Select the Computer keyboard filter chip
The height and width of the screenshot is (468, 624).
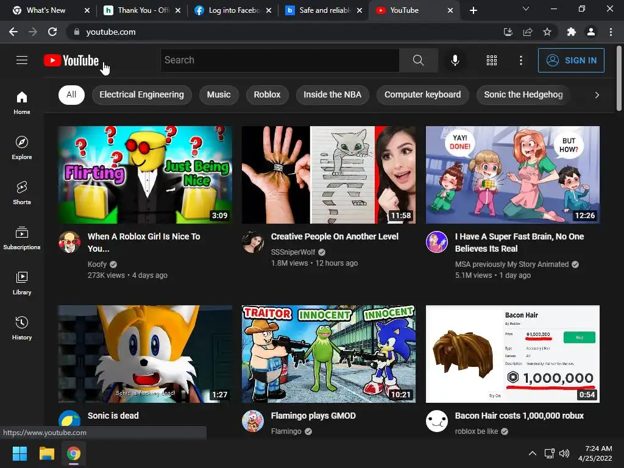423,94
